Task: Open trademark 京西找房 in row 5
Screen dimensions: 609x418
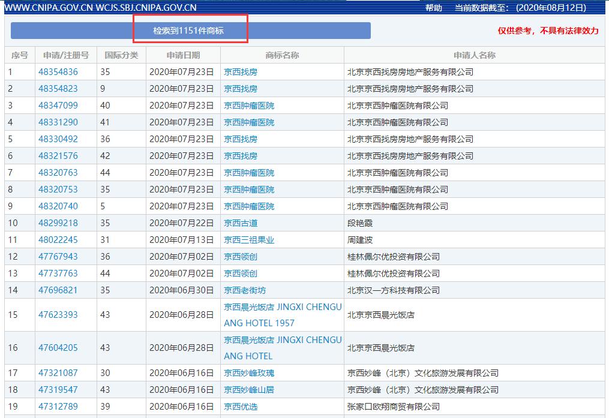Action: coord(241,139)
